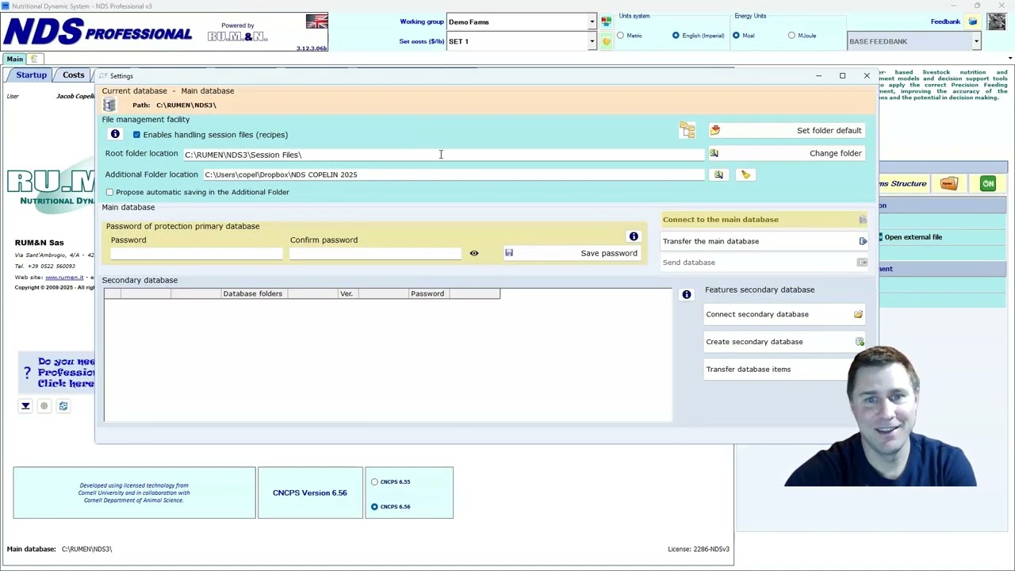Screen dimensions: 1015x571
Task: Toggle password visibility eye icon
Action: click(x=474, y=254)
